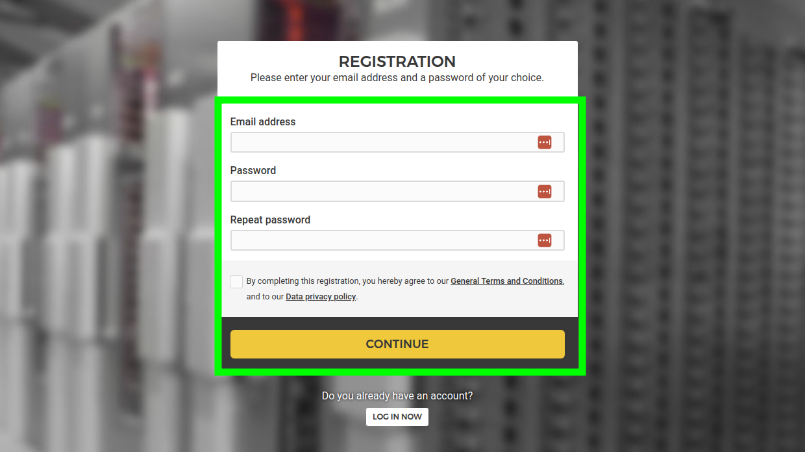Click the Repeat password label

click(270, 220)
